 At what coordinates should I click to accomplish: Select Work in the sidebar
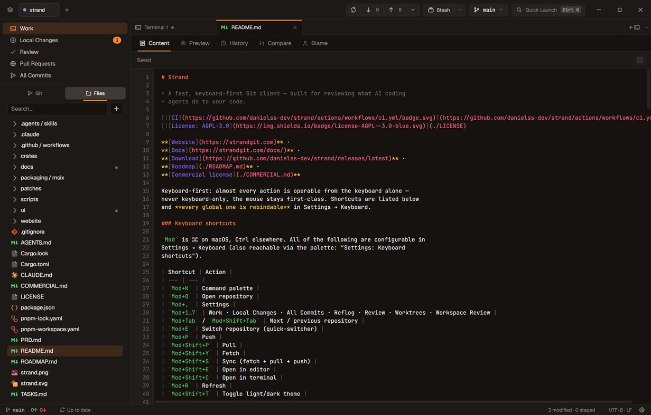tap(65, 28)
